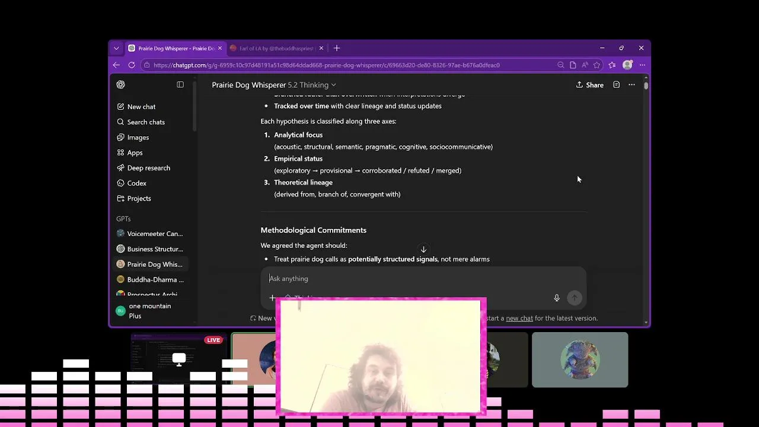This screenshot has height=427, width=759.
Task: Select the statue avatar participant tile
Action: pos(580,359)
